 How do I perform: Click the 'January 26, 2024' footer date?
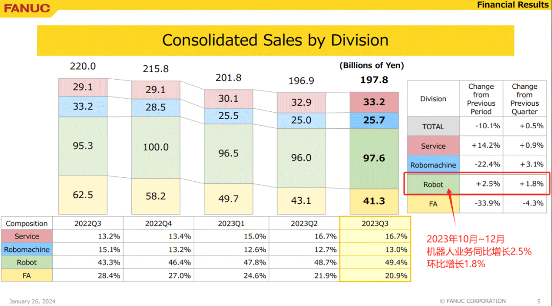point(32,301)
